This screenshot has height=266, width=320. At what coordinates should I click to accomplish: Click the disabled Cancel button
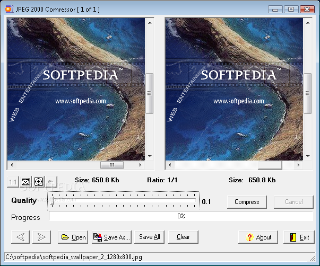coord(293,202)
